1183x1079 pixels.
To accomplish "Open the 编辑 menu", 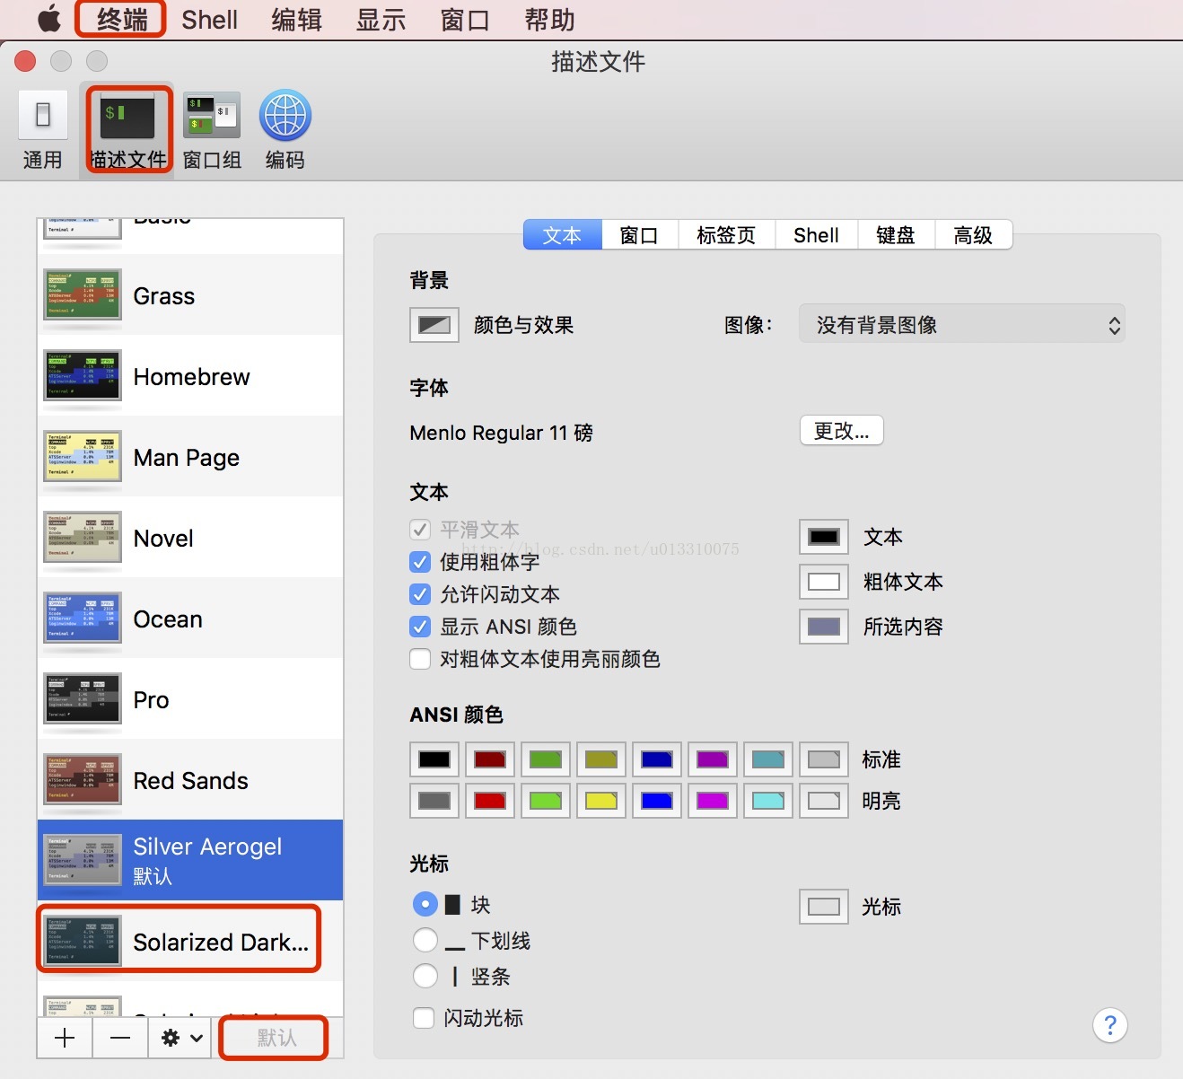I will point(296,19).
